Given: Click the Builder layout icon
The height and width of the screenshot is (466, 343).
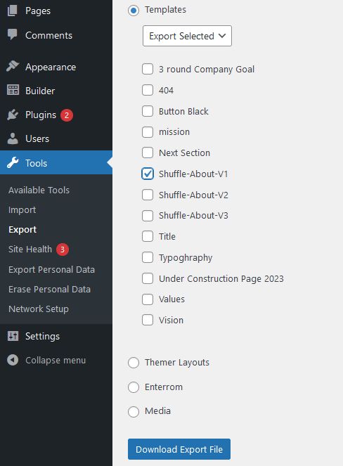Looking at the screenshot, I should 13,90.
